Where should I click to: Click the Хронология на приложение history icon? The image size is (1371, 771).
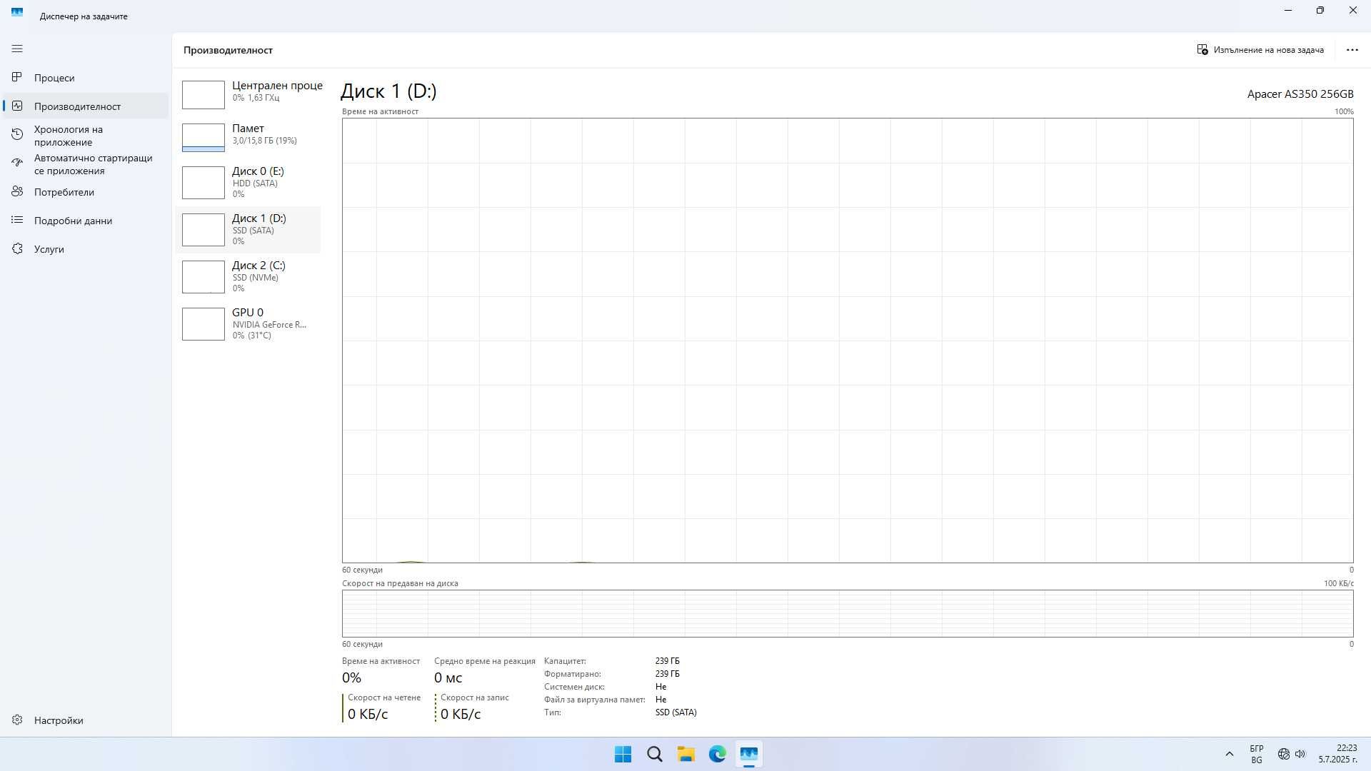[x=17, y=135]
